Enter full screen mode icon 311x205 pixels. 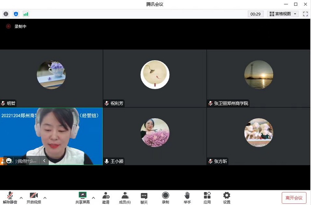[305, 14]
